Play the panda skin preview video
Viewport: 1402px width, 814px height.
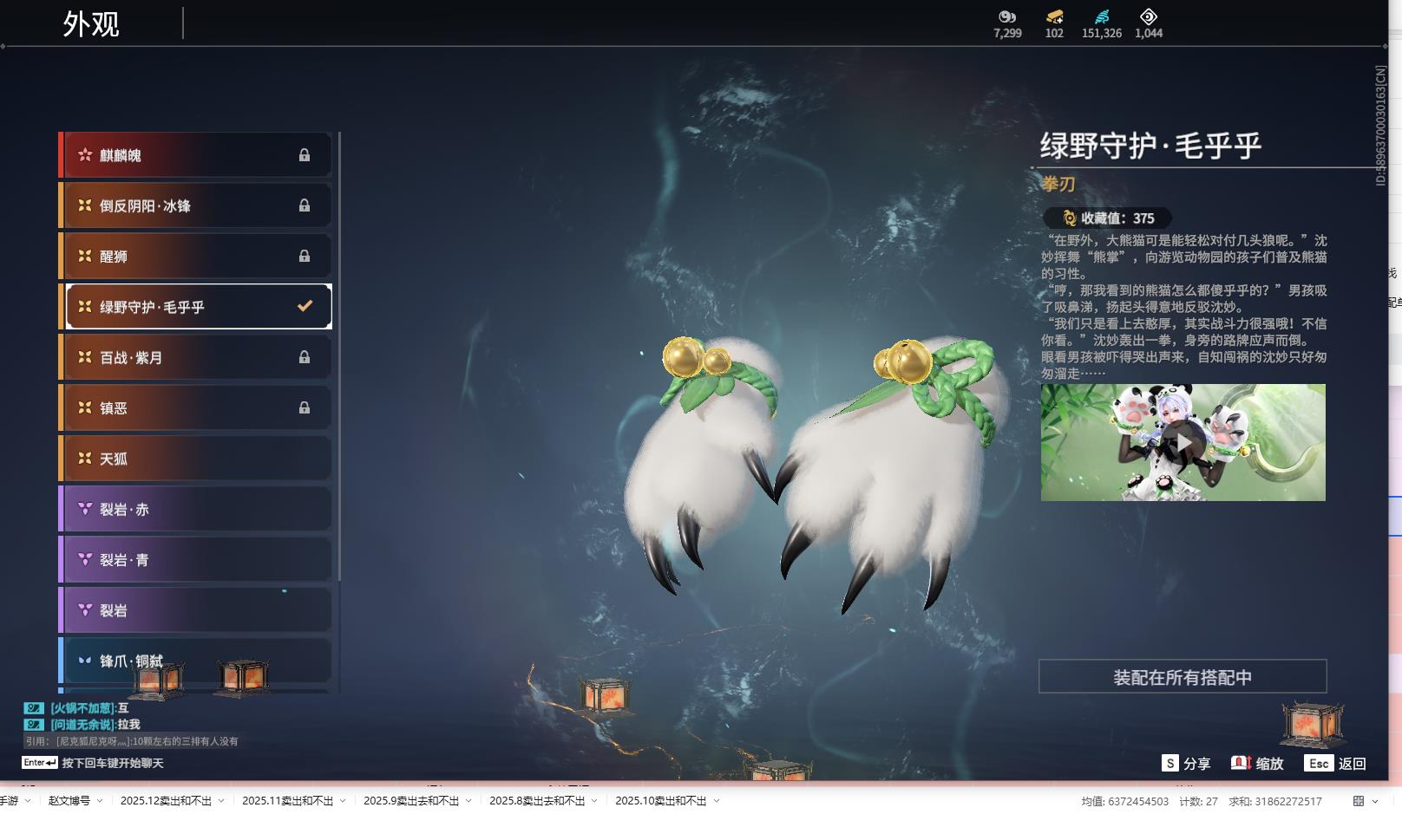(1183, 442)
